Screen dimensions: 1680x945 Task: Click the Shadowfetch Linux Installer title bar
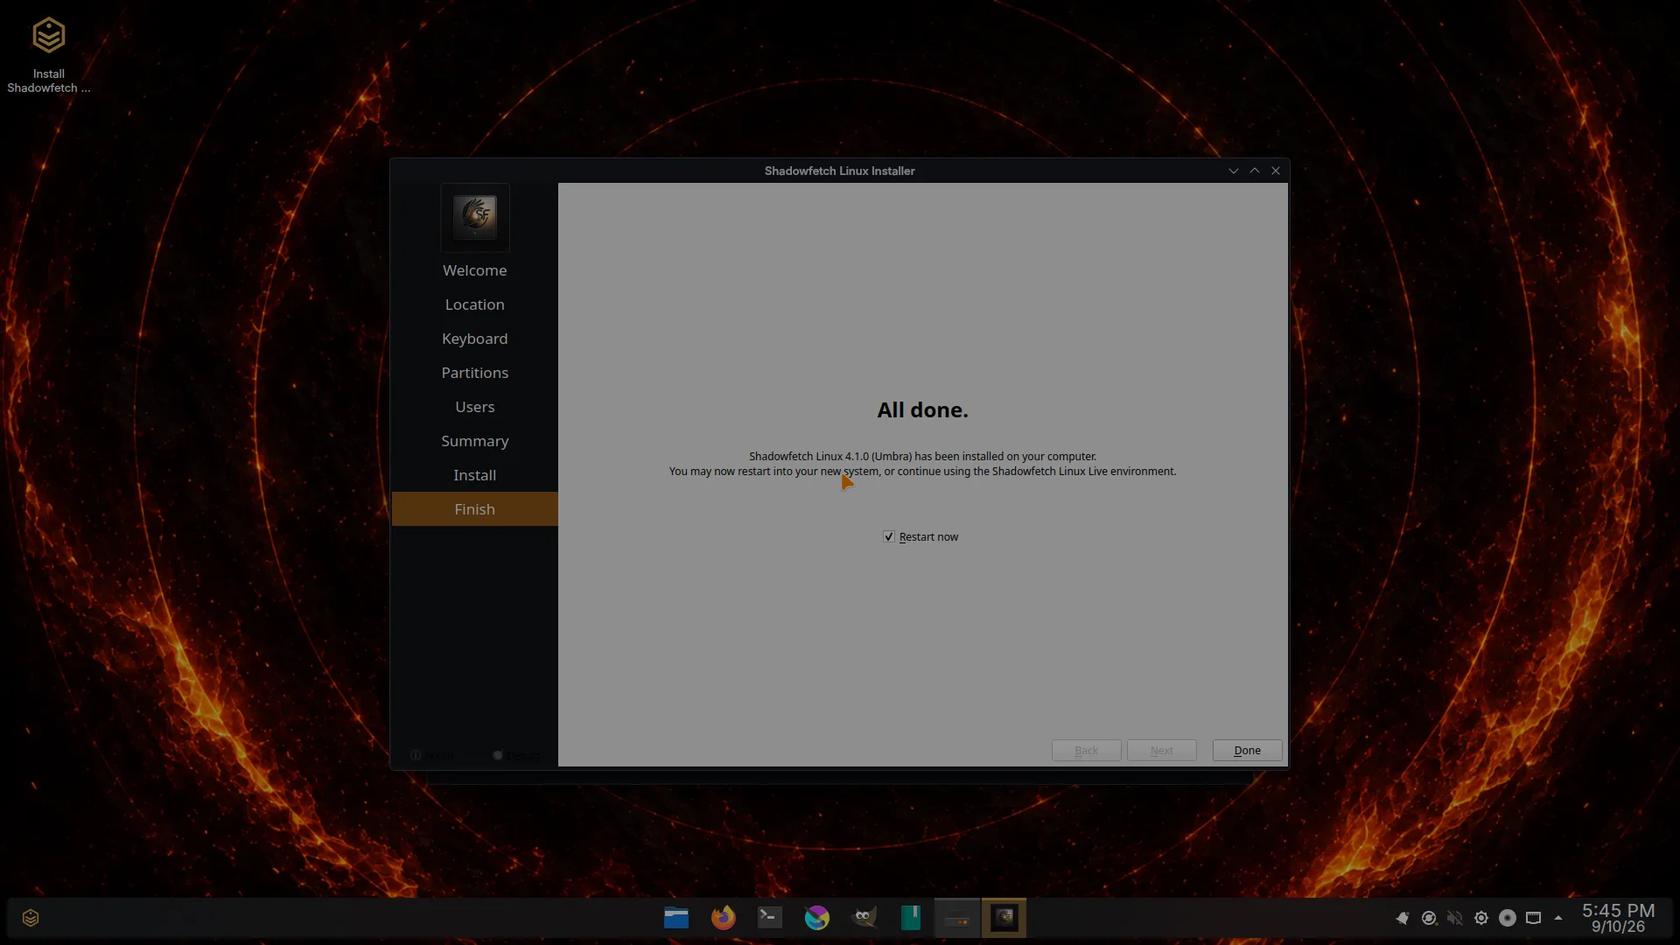coord(839,171)
